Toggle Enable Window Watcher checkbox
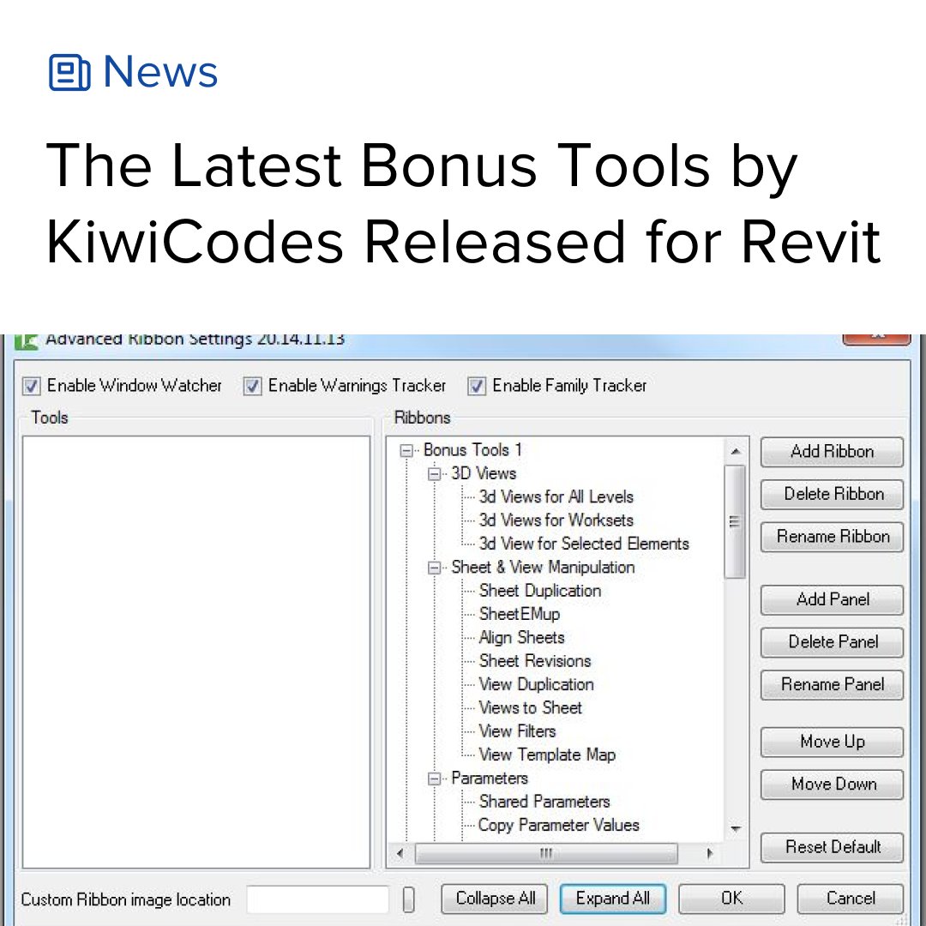The width and height of the screenshot is (926, 926). tap(32, 386)
